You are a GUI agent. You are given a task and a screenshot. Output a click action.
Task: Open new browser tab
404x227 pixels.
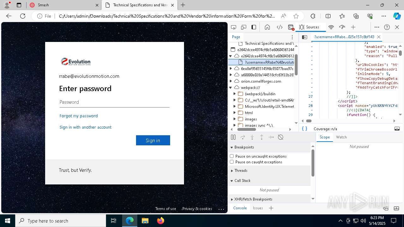(183, 5)
